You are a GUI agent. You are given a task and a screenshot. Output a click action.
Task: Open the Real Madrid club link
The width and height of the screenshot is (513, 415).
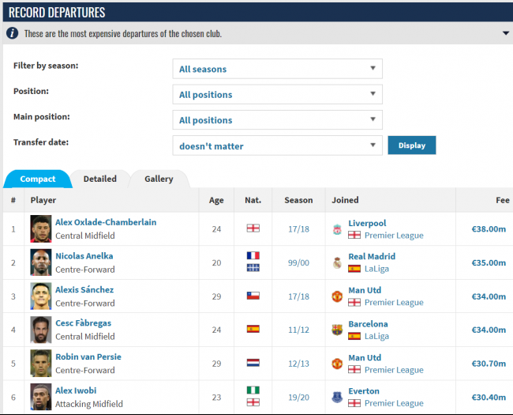[x=372, y=256]
